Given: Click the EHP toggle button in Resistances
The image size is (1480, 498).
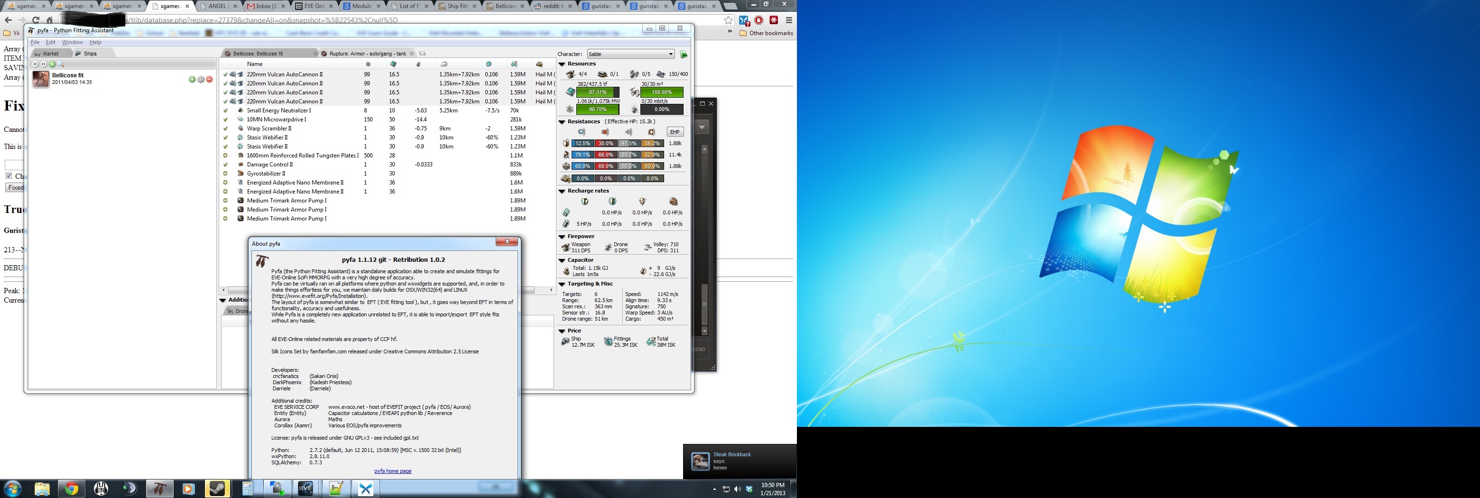Looking at the screenshot, I should pos(675,132).
